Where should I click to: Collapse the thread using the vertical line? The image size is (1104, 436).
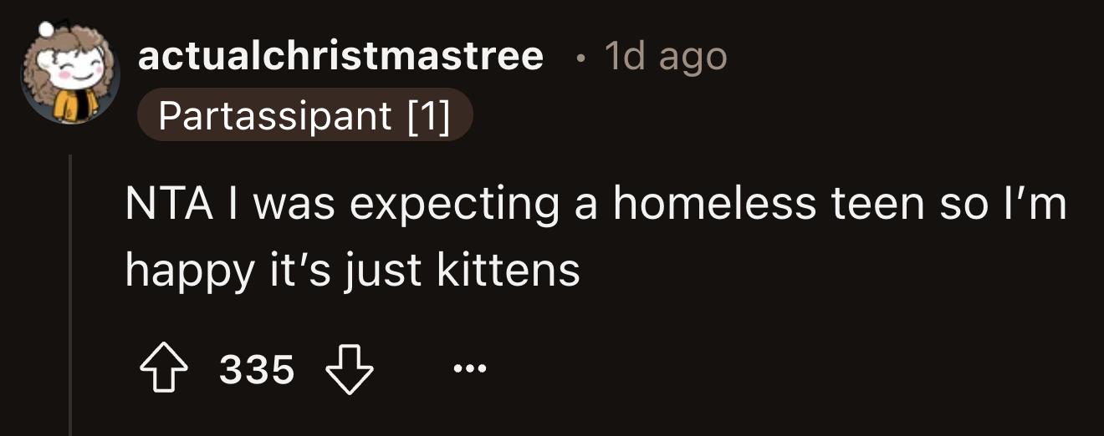click(x=70, y=292)
